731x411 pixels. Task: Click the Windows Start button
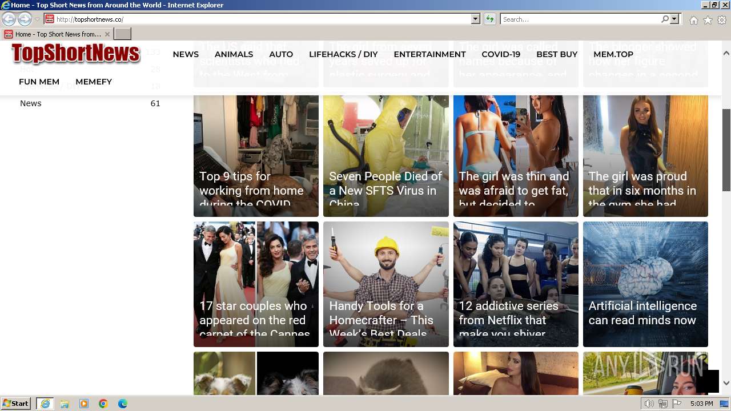click(15, 404)
